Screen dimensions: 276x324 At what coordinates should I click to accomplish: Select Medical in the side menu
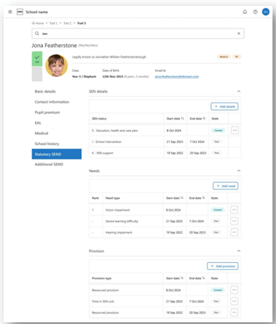(41, 133)
